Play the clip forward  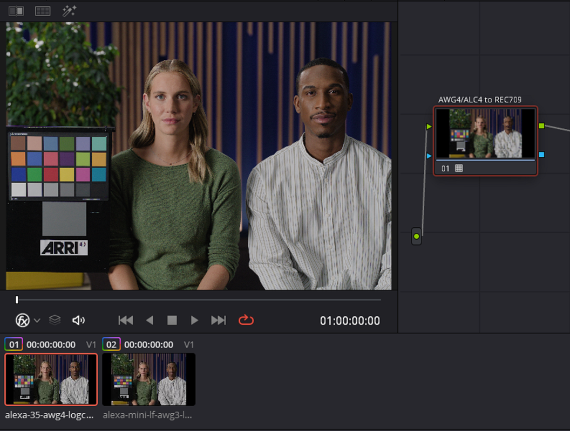[x=194, y=321]
